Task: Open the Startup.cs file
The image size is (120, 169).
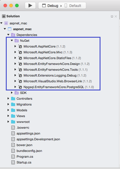Action: (x=24, y=162)
